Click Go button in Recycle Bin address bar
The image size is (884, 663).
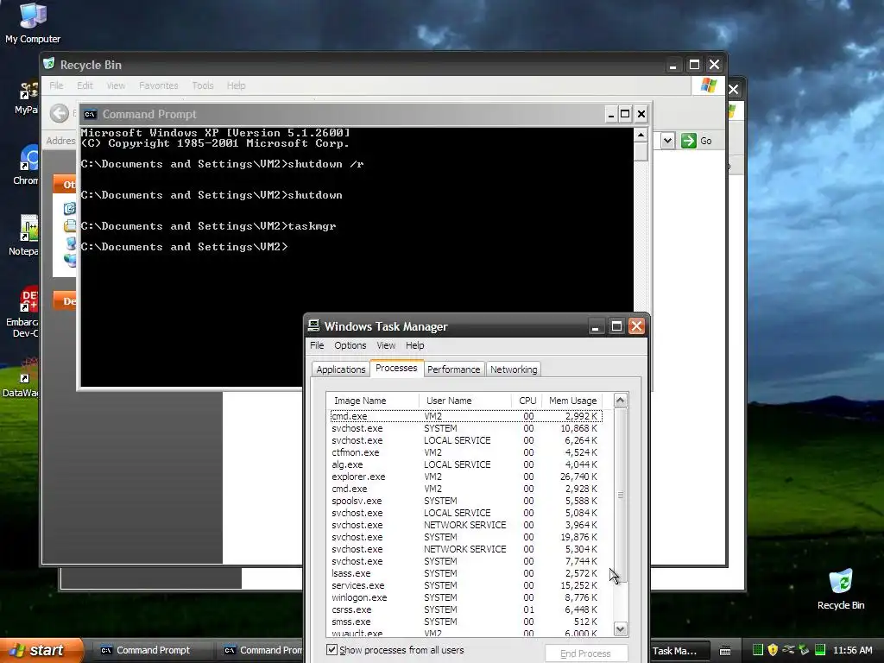[x=697, y=141]
